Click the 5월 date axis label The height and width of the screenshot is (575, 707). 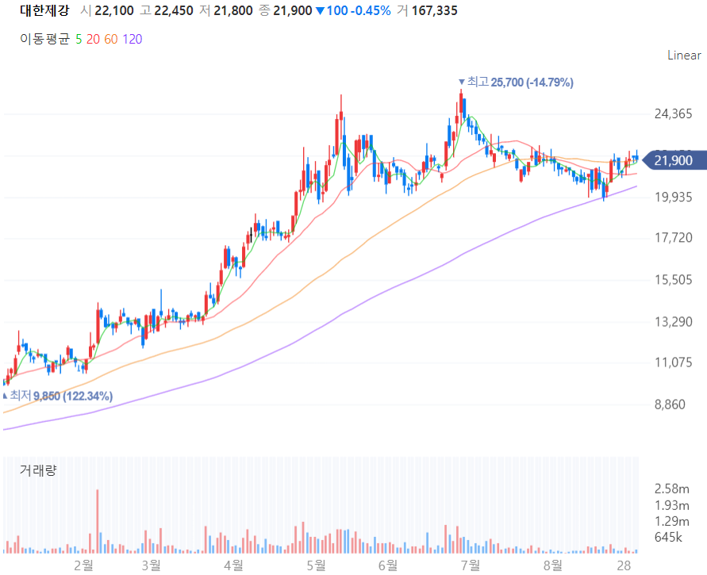coord(316,565)
